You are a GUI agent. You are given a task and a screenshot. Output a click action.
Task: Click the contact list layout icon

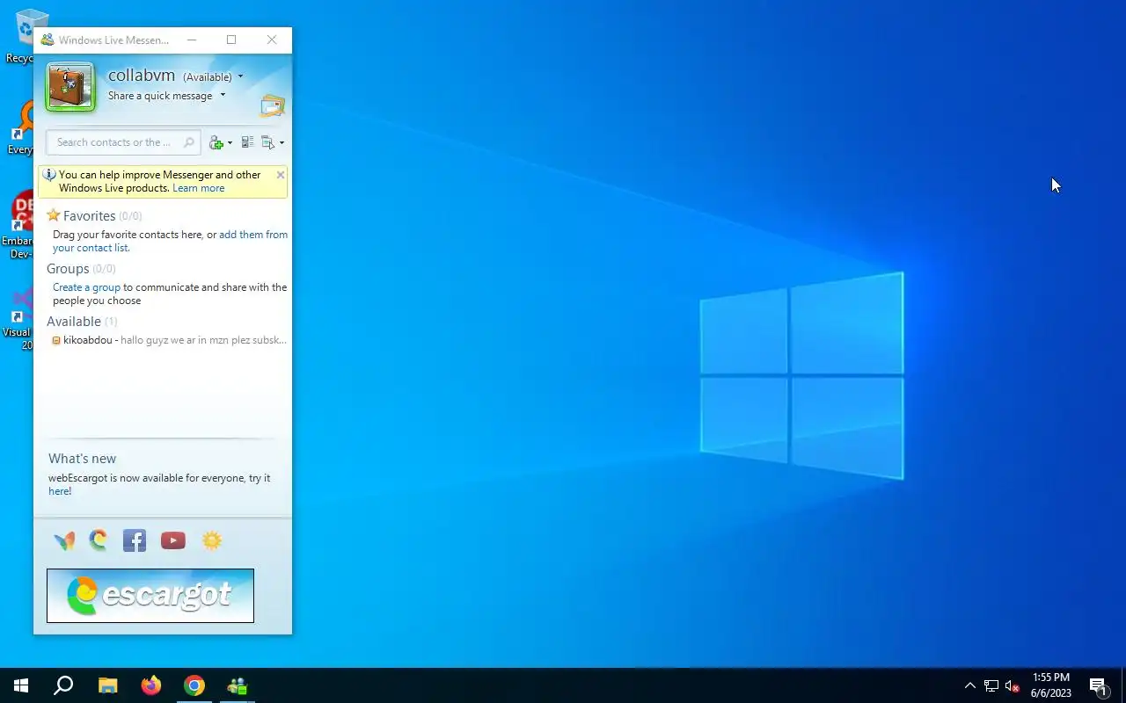point(247,142)
